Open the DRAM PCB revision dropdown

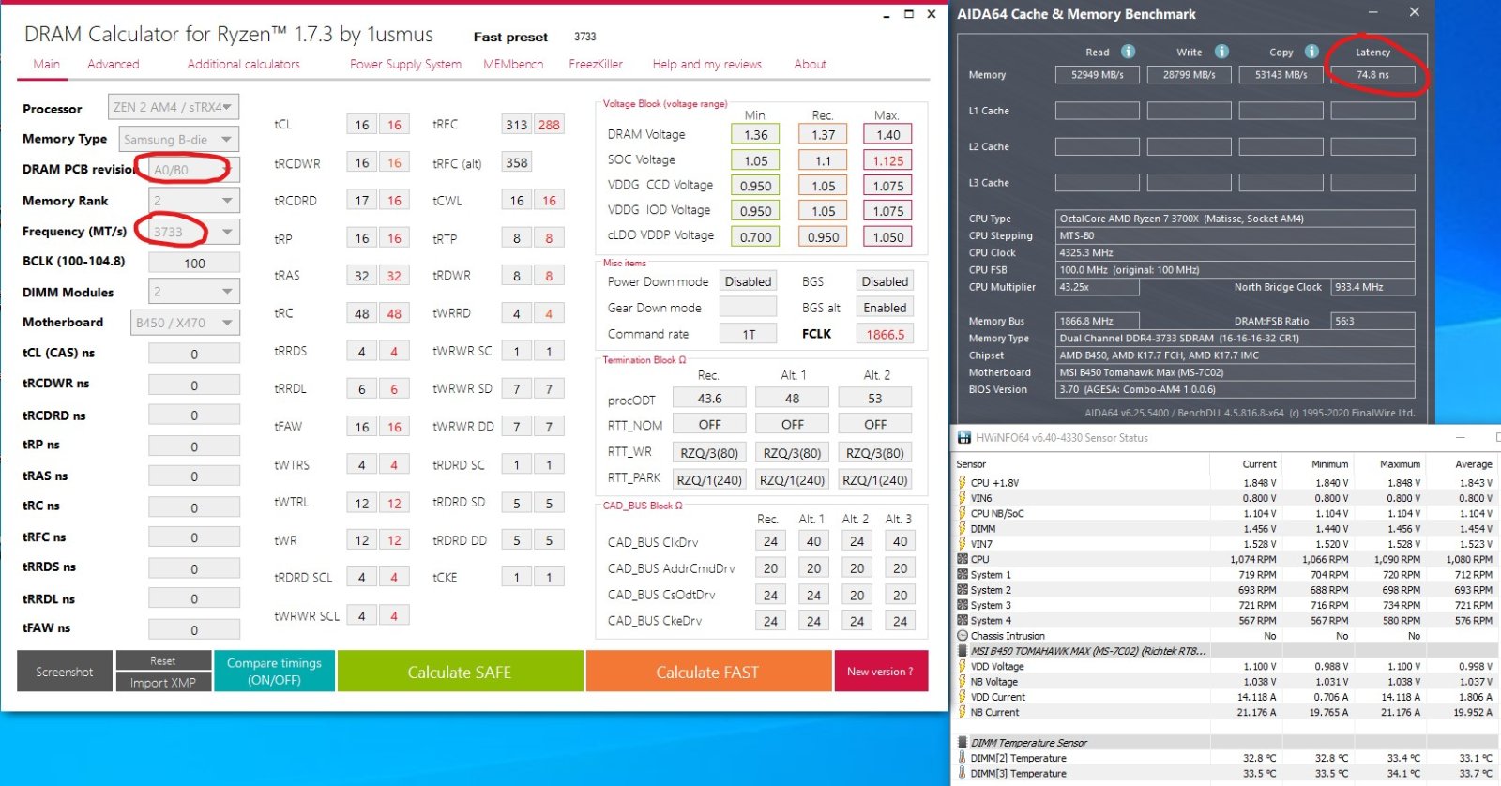pyautogui.click(x=193, y=170)
